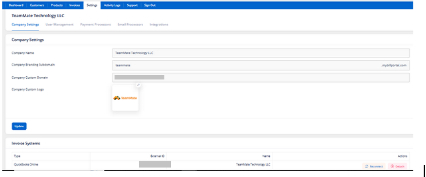Open the Support page
This screenshot has height=177, width=426.
132,5
